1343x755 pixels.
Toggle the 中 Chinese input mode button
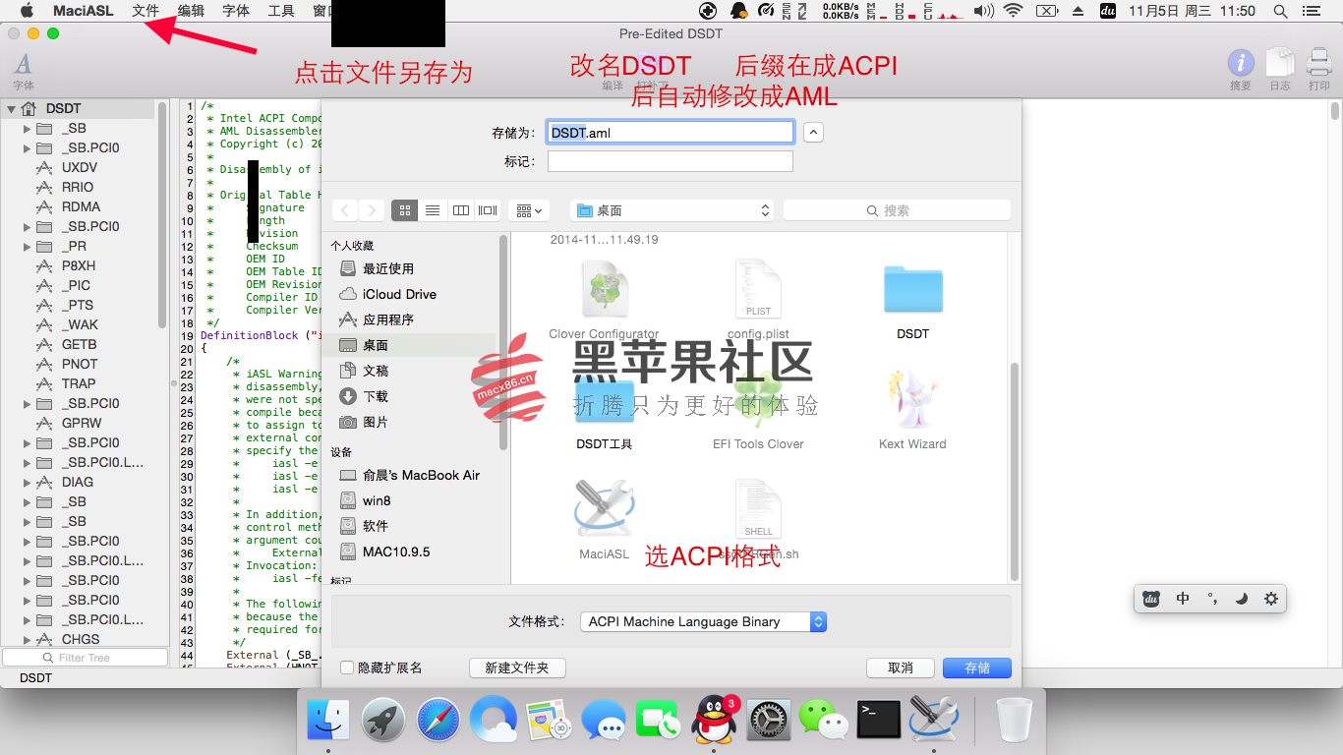click(1183, 598)
